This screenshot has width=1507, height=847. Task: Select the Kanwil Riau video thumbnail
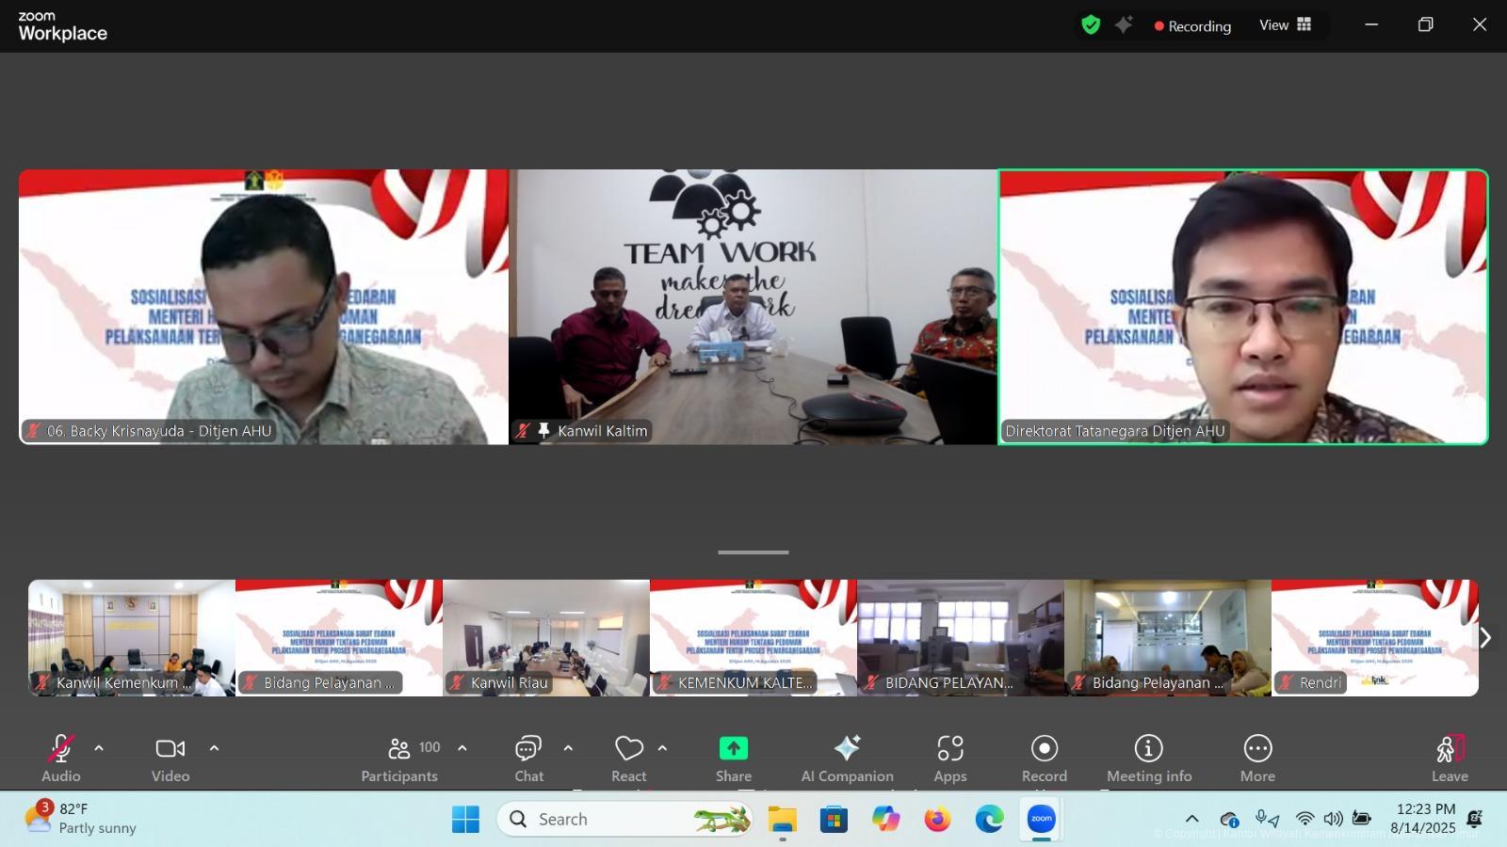tap(546, 638)
